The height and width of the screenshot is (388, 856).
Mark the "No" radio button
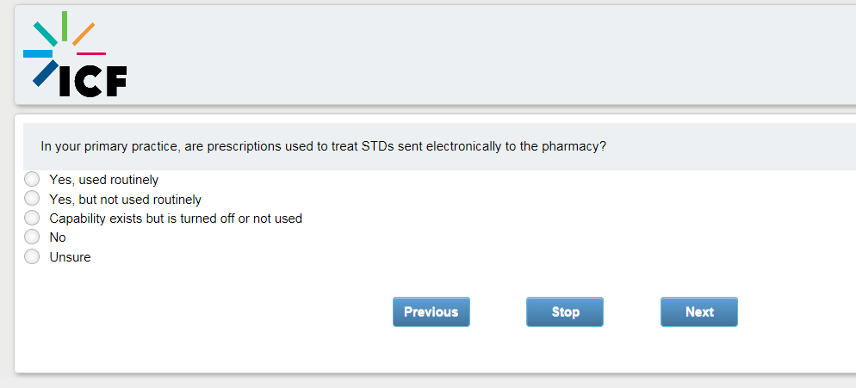coord(32,237)
